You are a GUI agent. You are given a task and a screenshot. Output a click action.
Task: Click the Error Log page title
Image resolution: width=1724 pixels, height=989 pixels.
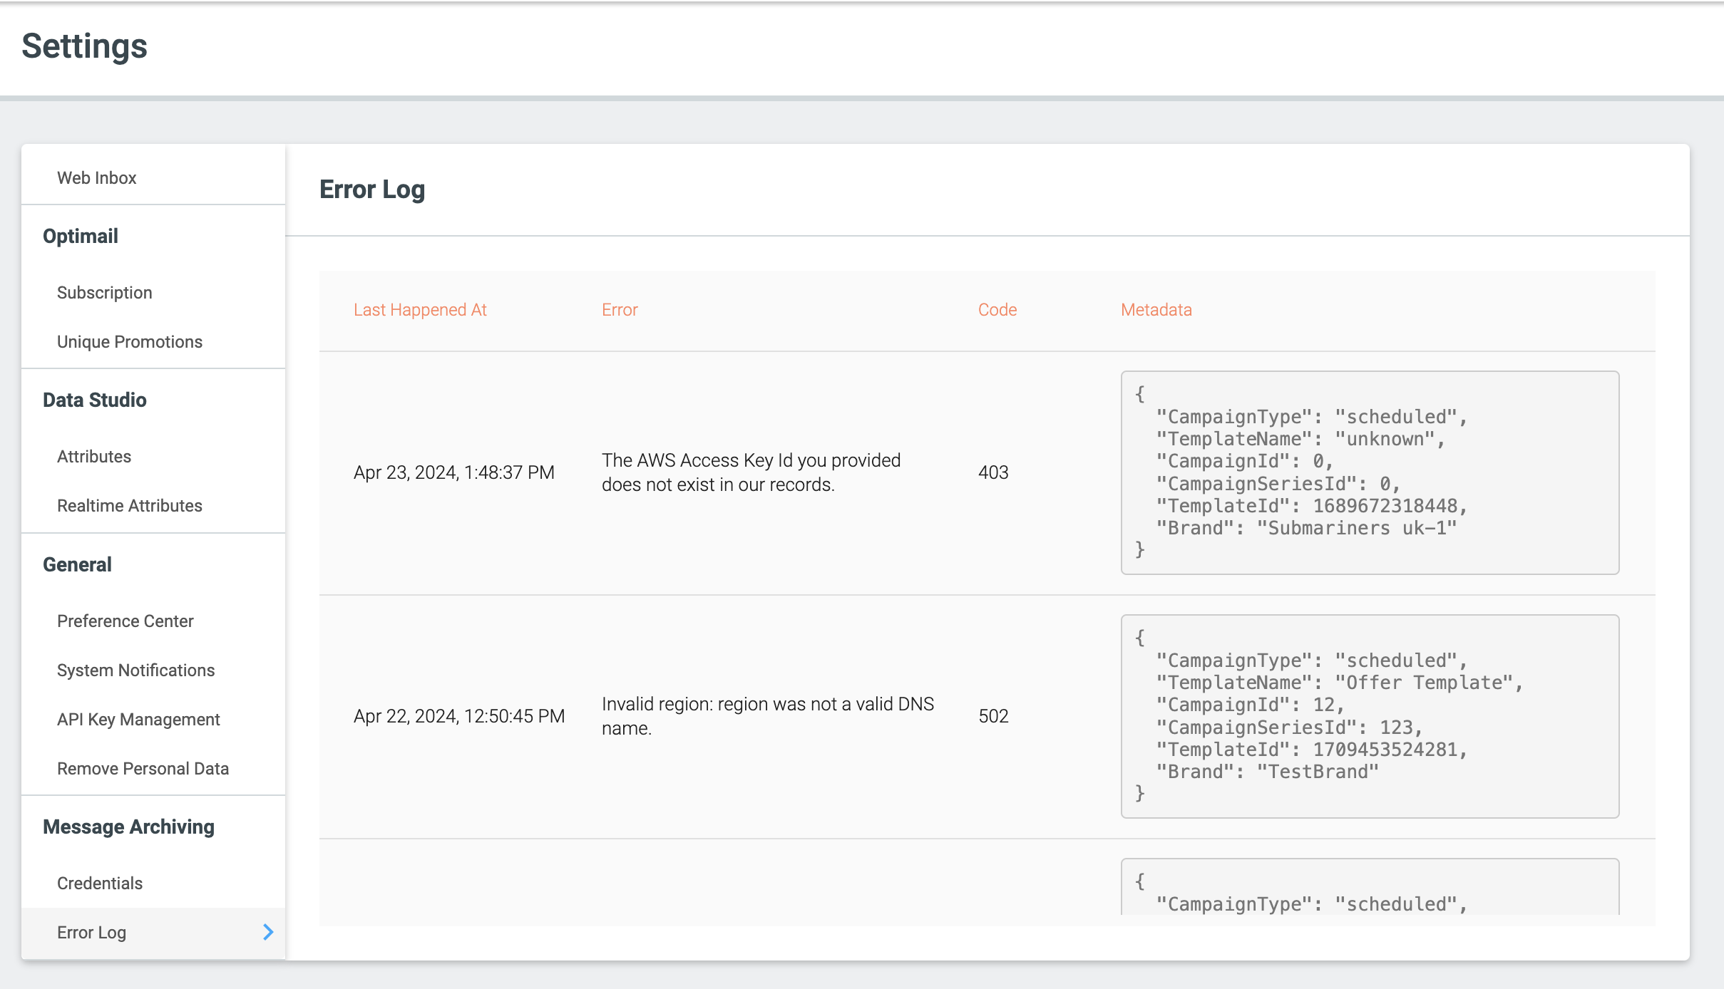tap(371, 190)
